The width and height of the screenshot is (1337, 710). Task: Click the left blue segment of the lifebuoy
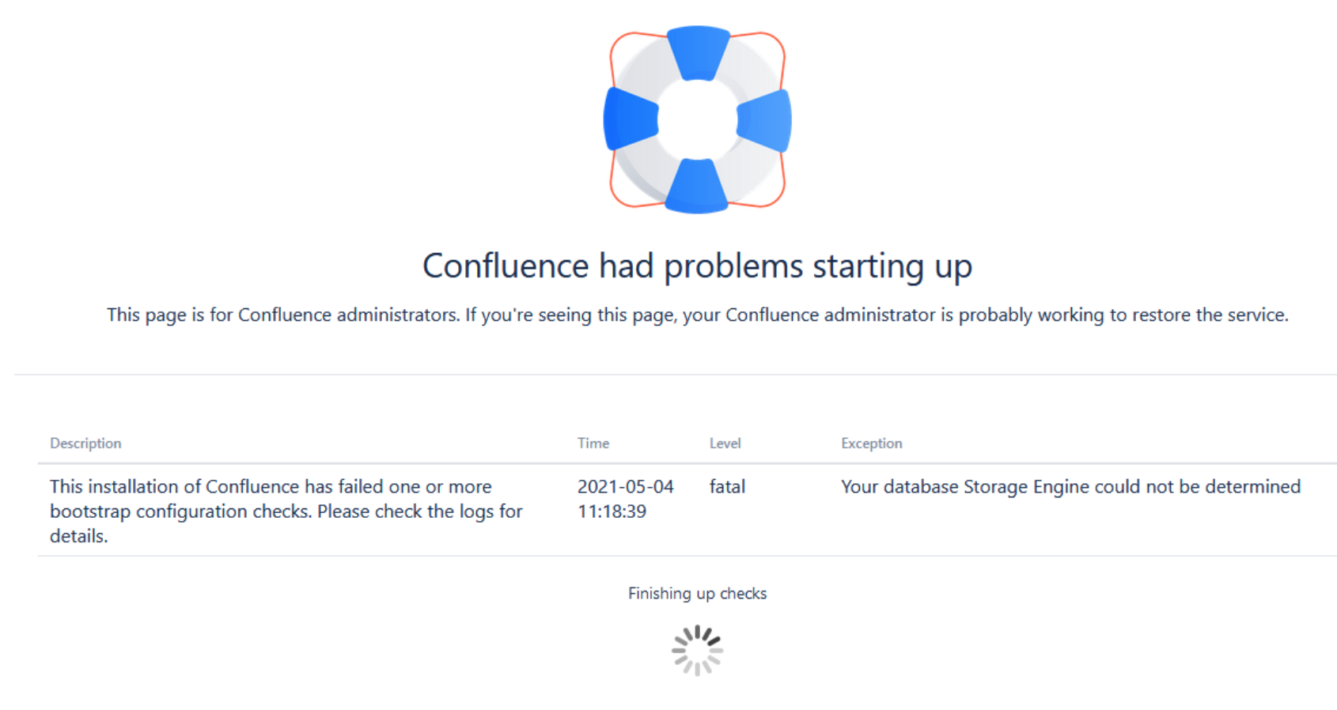tap(631, 119)
